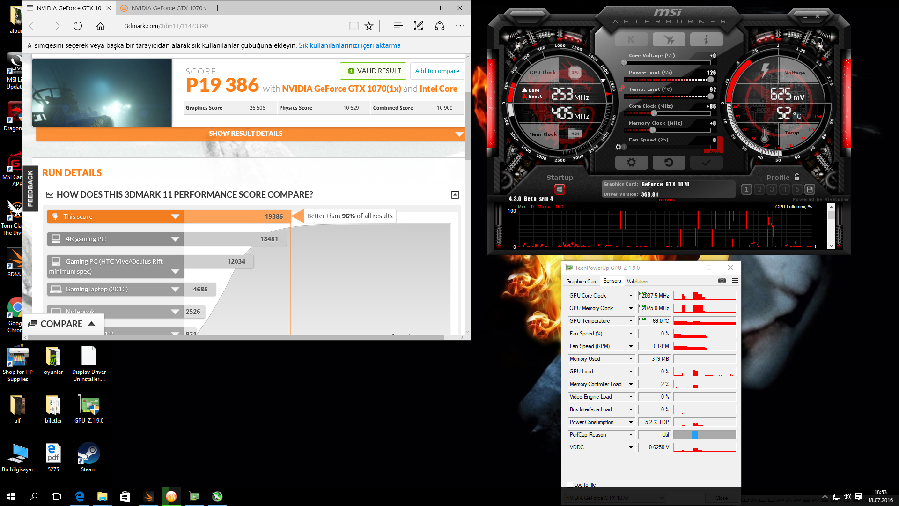Image resolution: width=899 pixels, height=506 pixels.
Task: Click Afterburner reset settings button
Action: pos(669,163)
